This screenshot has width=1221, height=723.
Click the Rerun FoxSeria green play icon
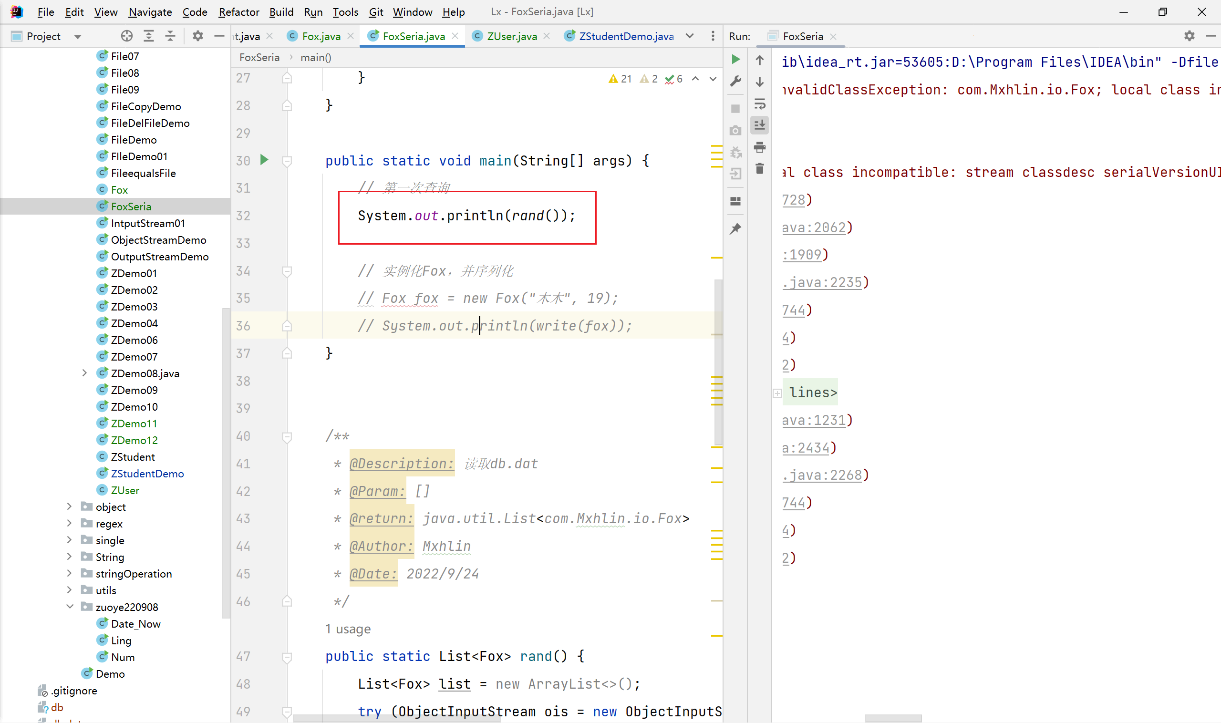pos(736,60)
